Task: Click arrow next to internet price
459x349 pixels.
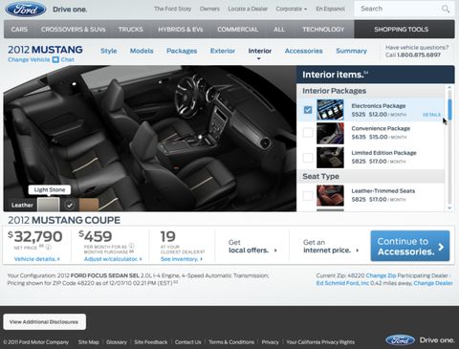Action: click(x=357, y=251)
